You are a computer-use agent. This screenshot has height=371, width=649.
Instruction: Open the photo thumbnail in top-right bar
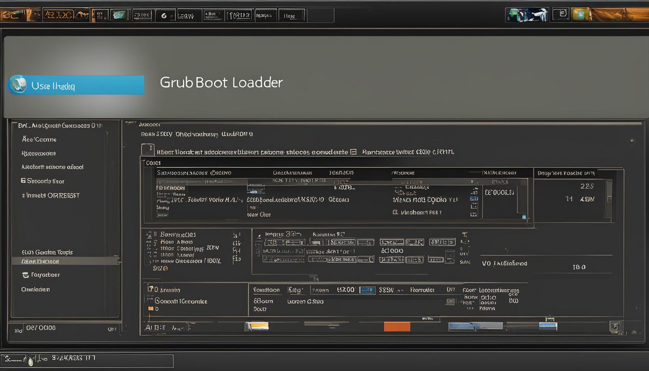526,15
